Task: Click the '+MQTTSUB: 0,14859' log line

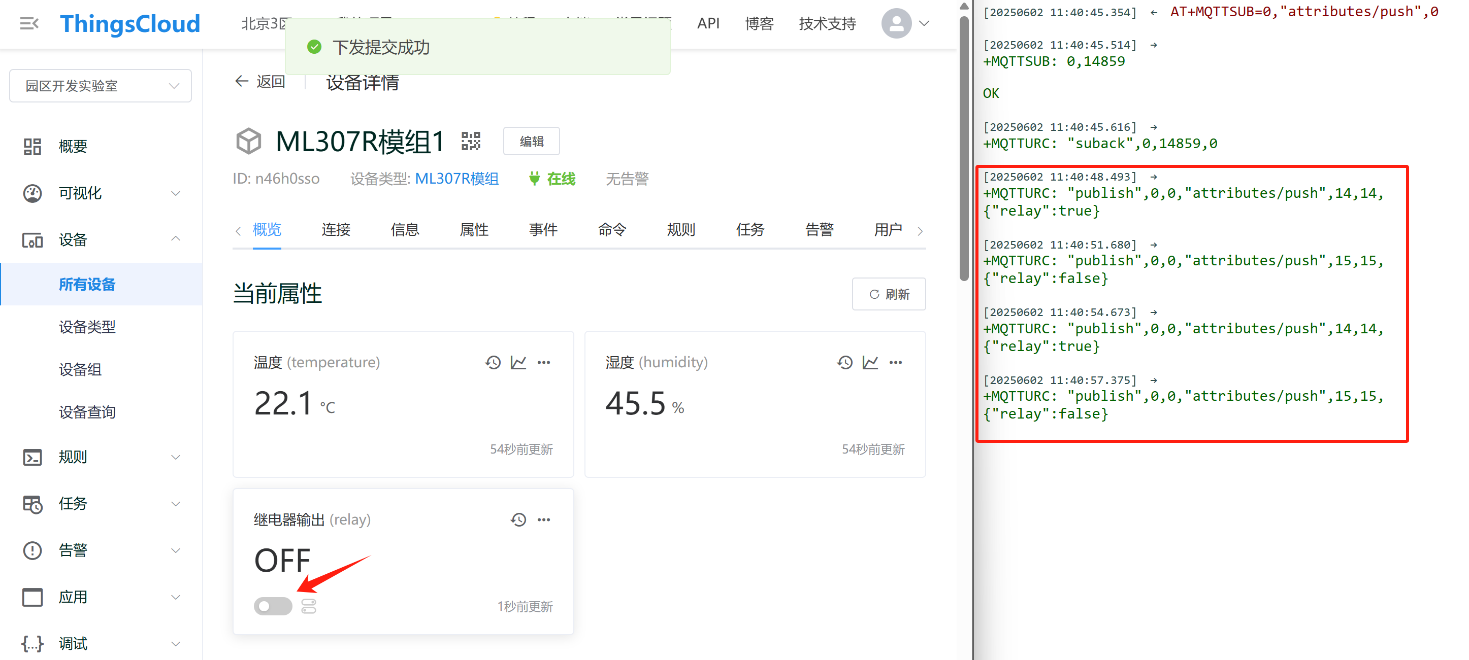Action: tap(1054, 61)
